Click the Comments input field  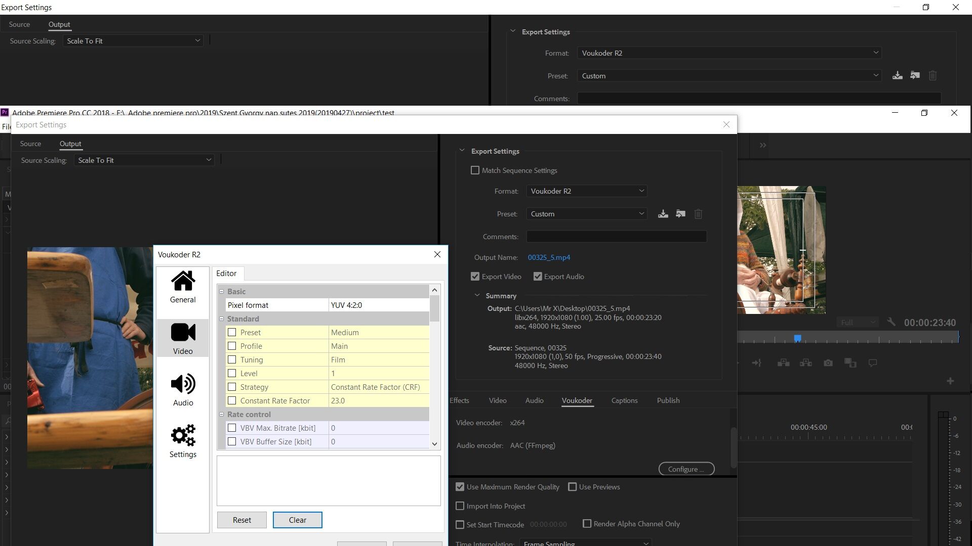click(616, 237)
